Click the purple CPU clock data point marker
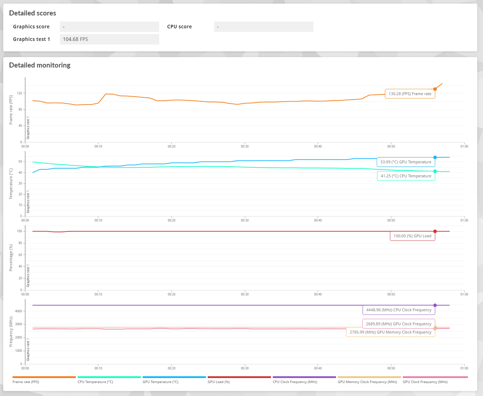 click(x=435, y=305)
